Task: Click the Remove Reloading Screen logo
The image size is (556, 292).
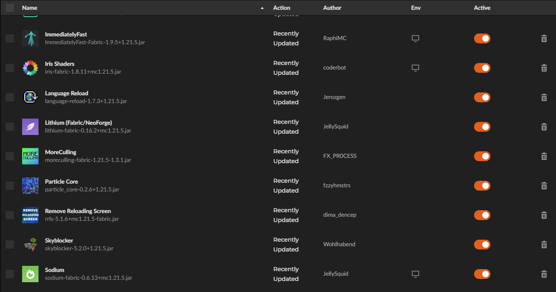Action: tap(30, 215)
